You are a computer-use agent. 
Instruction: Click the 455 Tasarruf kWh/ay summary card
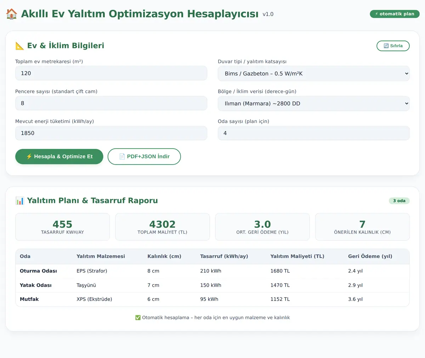coord(62,227)
